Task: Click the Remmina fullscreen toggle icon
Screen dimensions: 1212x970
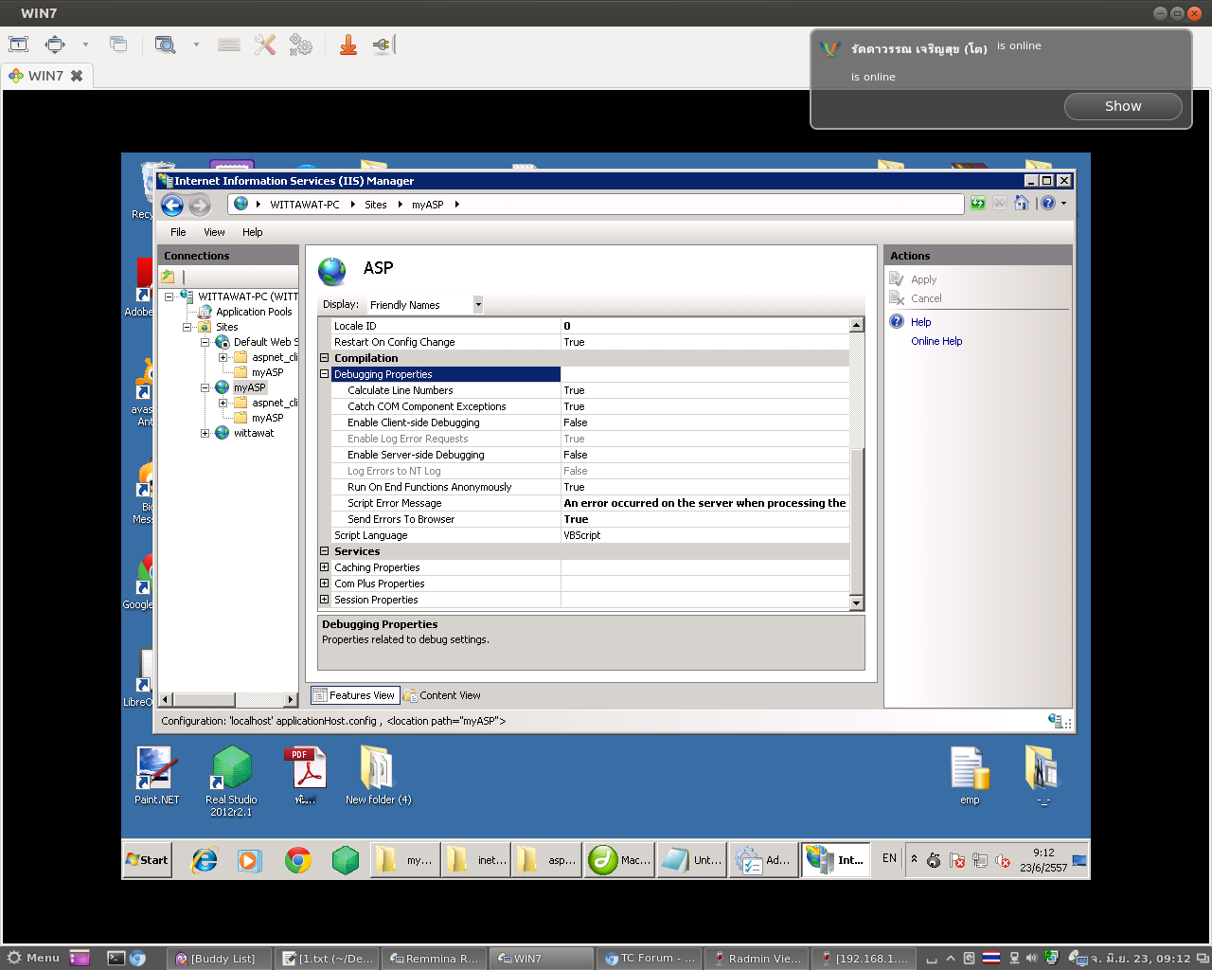Action: pyautogui.click(x=19, y=45)
